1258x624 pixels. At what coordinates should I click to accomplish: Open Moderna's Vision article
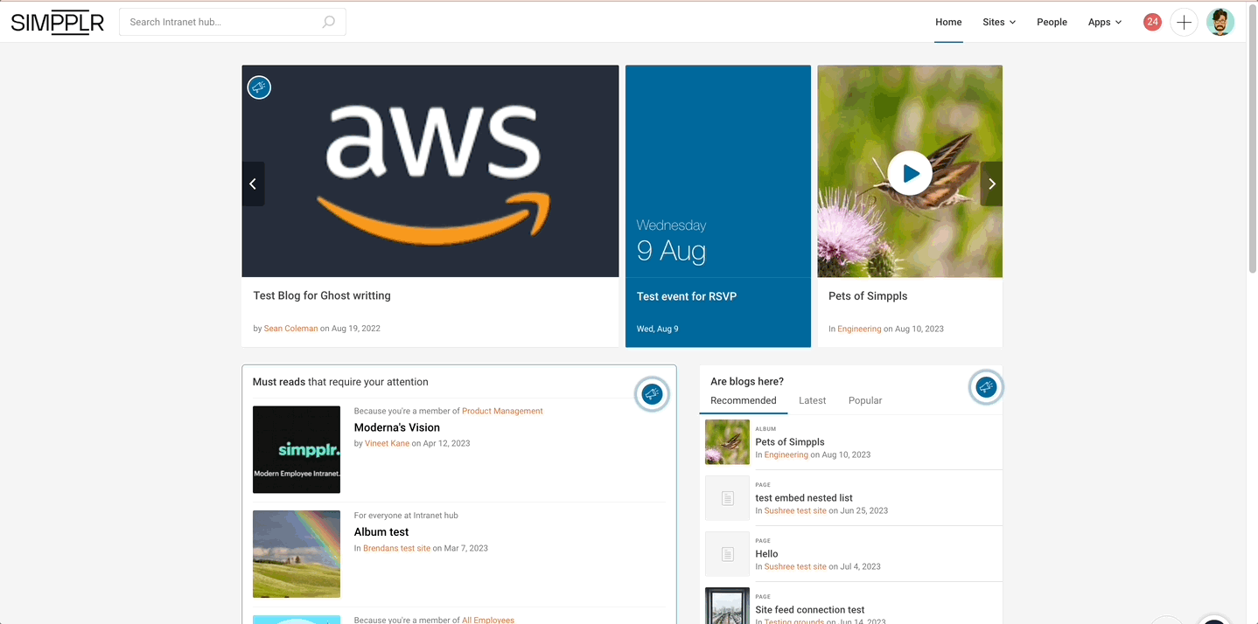[x=397, y=427]
